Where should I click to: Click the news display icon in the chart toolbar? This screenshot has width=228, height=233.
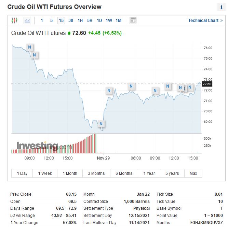point(133,21)
